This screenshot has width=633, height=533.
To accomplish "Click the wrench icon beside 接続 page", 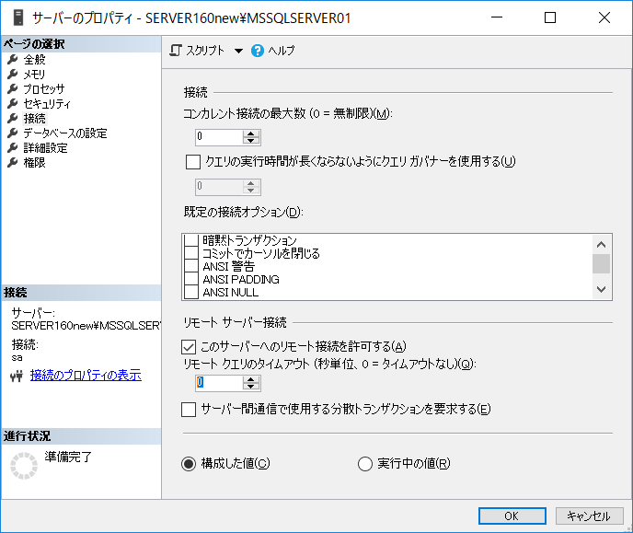I will pyautogui.click(x=13, y=119).
